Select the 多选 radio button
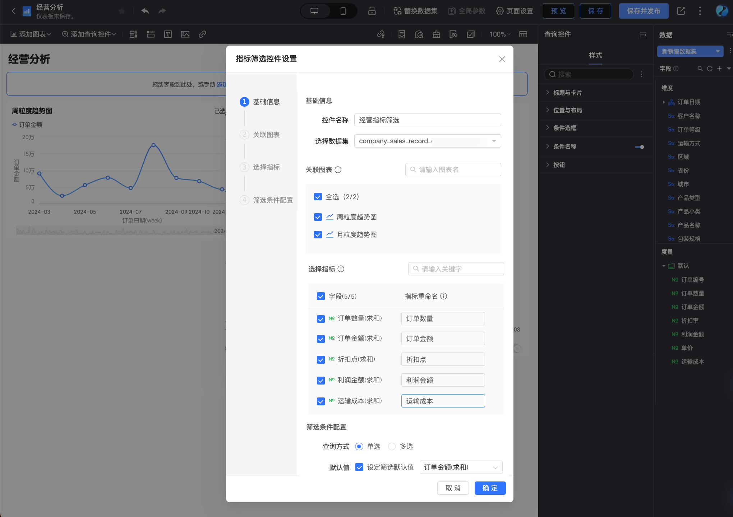The height and width of the screenshot is (517, 733). pyautogui.click(x=392, y=446)
